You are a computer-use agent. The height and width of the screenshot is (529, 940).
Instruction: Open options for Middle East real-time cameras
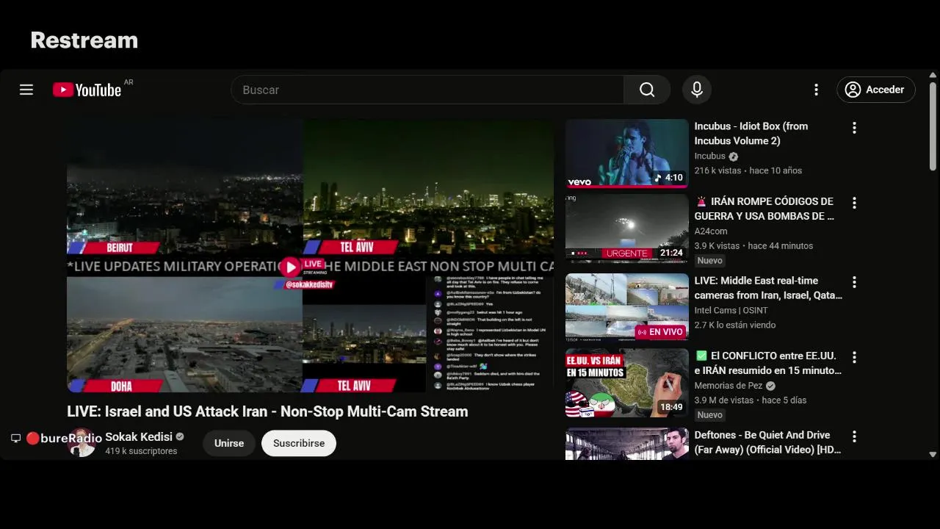pyautogui.click(x=854, y=282)
